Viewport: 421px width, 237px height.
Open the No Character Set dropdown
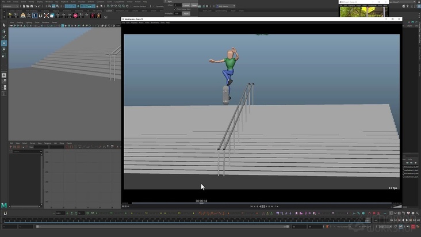(x=344, y=227)
